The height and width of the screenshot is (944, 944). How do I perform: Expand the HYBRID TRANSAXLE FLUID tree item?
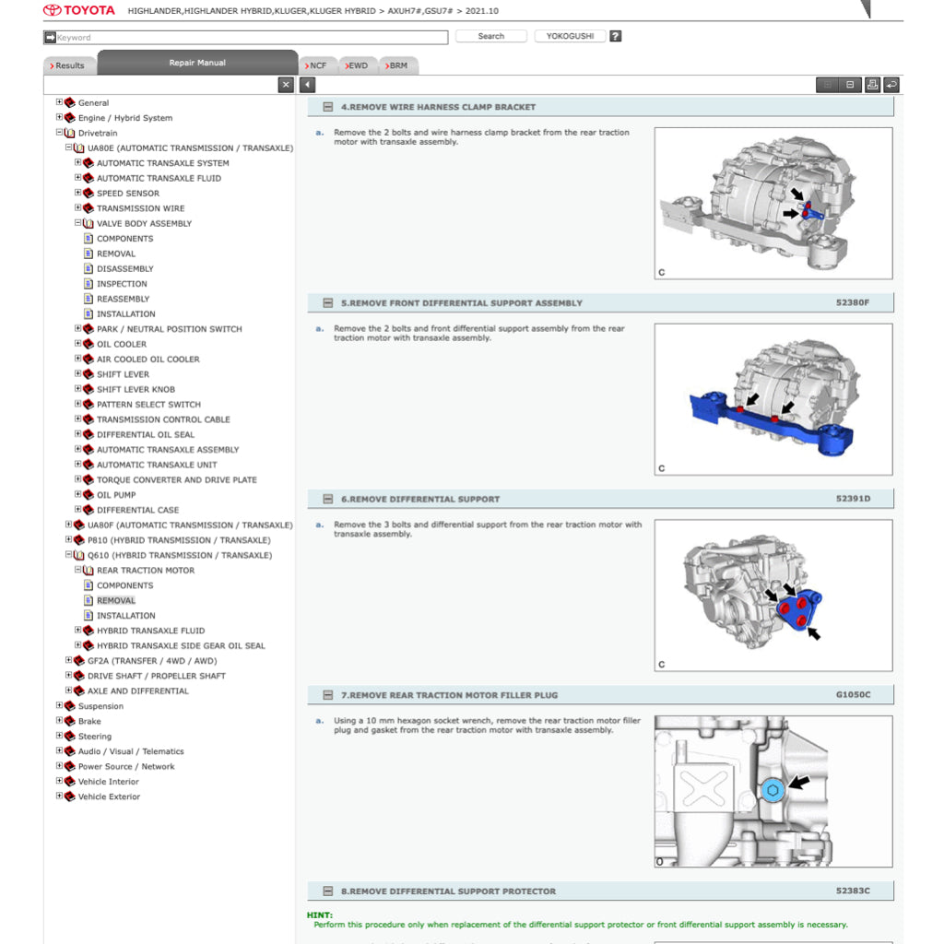coord(78,631)
